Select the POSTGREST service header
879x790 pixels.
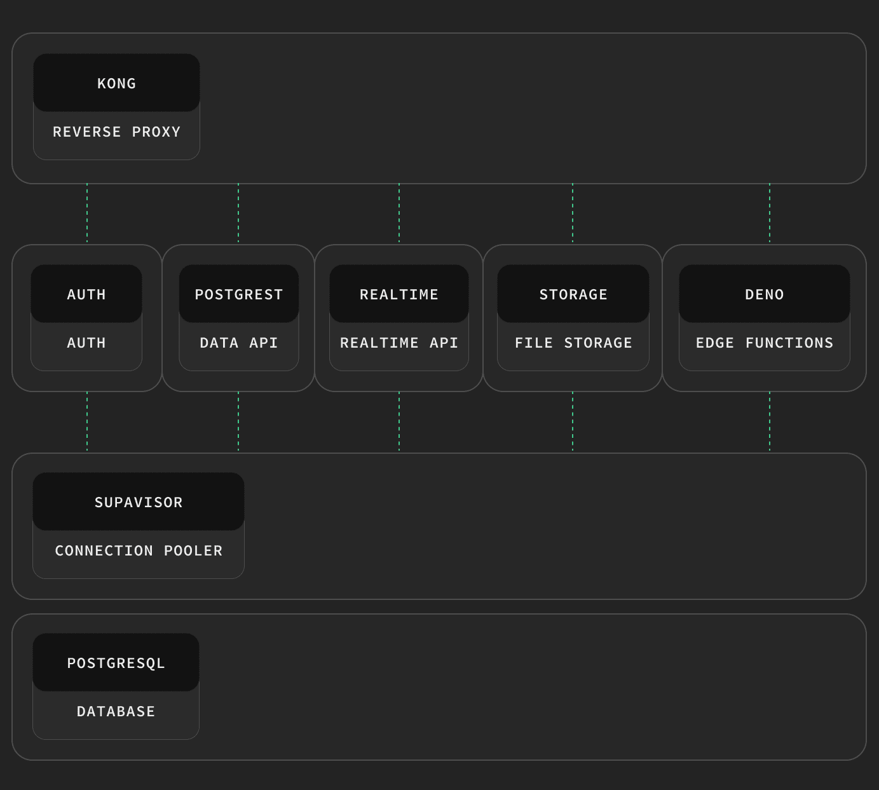(239, 294)
